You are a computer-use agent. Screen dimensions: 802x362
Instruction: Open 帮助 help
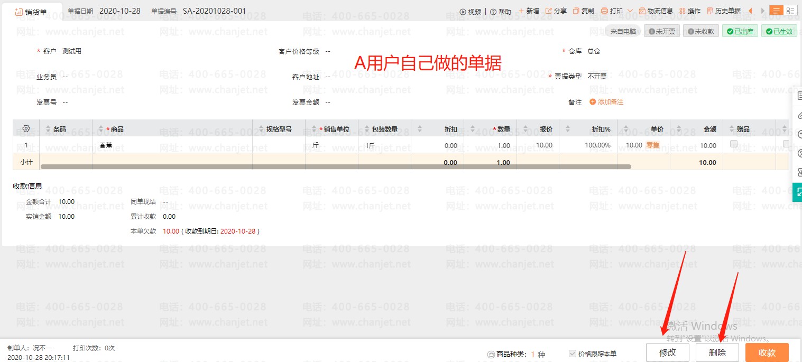pyautogui.click(x=501, y=12)
